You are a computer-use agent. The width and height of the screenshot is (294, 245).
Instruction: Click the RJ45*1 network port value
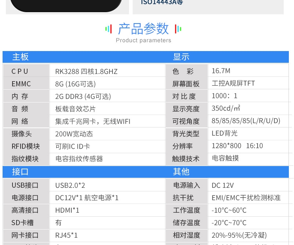(67, 235)
